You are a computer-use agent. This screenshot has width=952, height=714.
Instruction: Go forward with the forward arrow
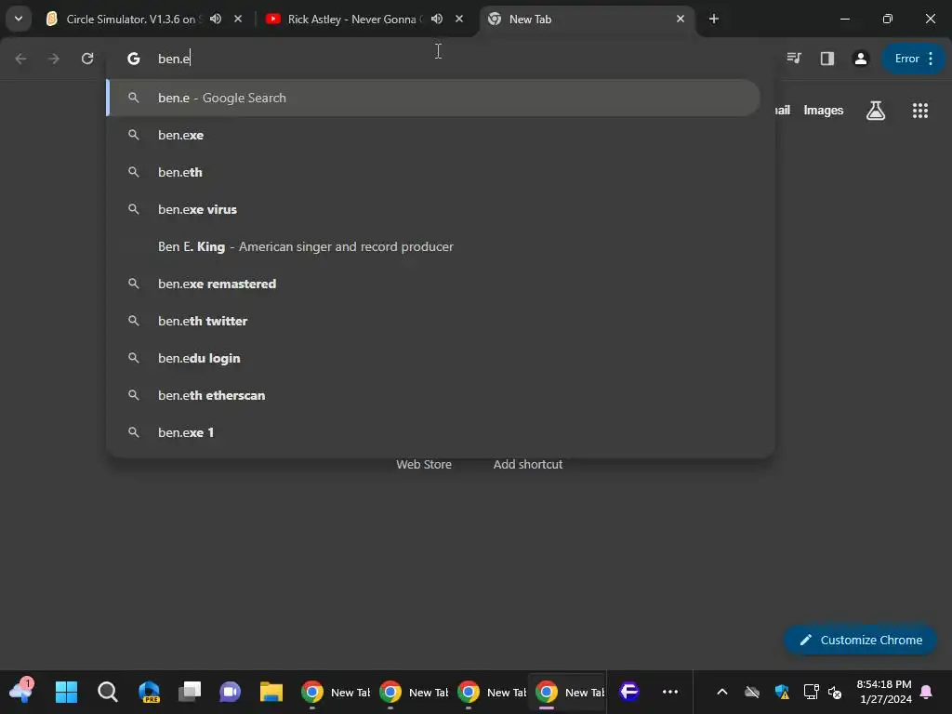click(x=54, y=59)
